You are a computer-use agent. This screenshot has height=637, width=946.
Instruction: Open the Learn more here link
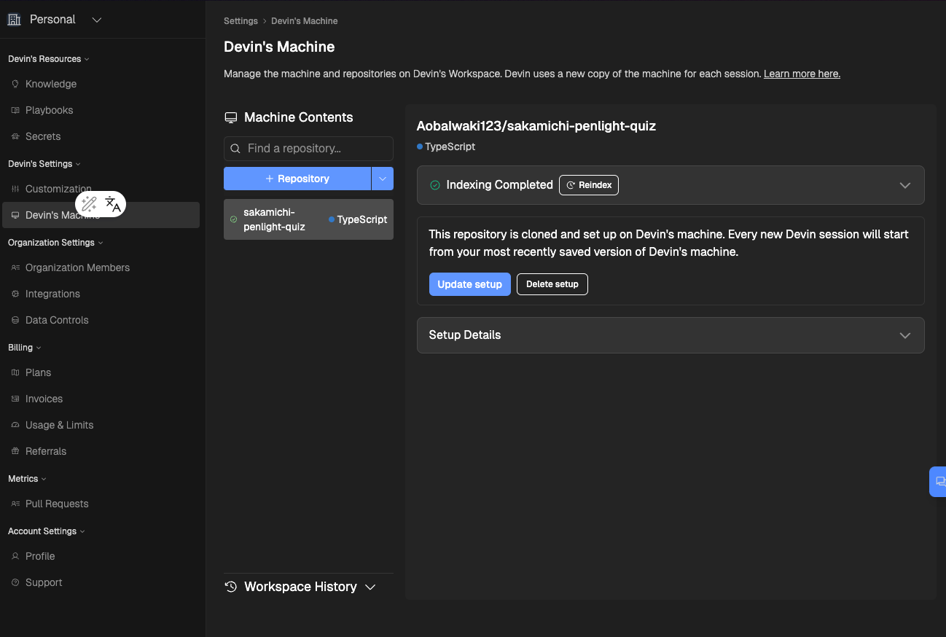(802, 74)
